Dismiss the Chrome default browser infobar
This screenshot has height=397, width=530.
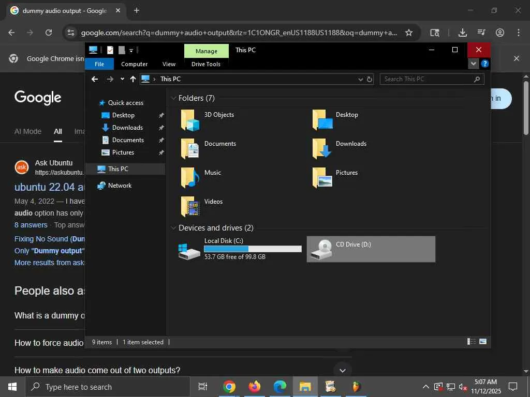516,58
